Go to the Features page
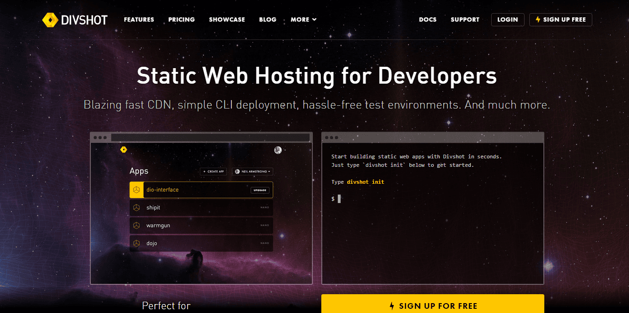The image size is (629, 313). tap(139, 20)
